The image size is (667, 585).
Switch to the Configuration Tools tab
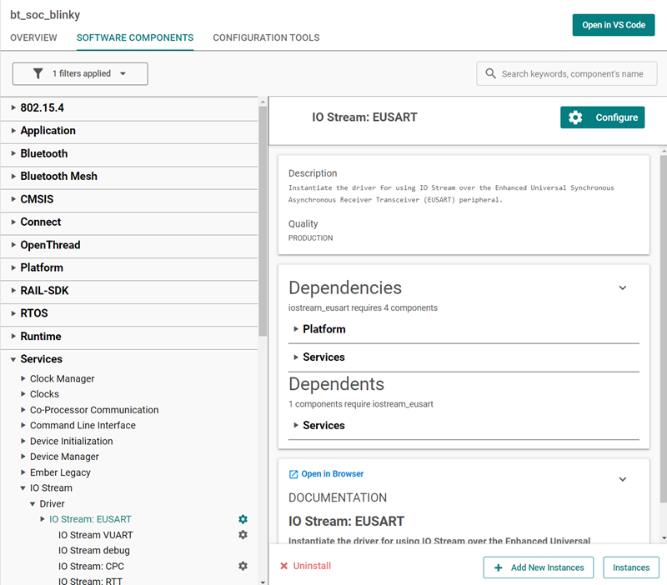point(266,37)
